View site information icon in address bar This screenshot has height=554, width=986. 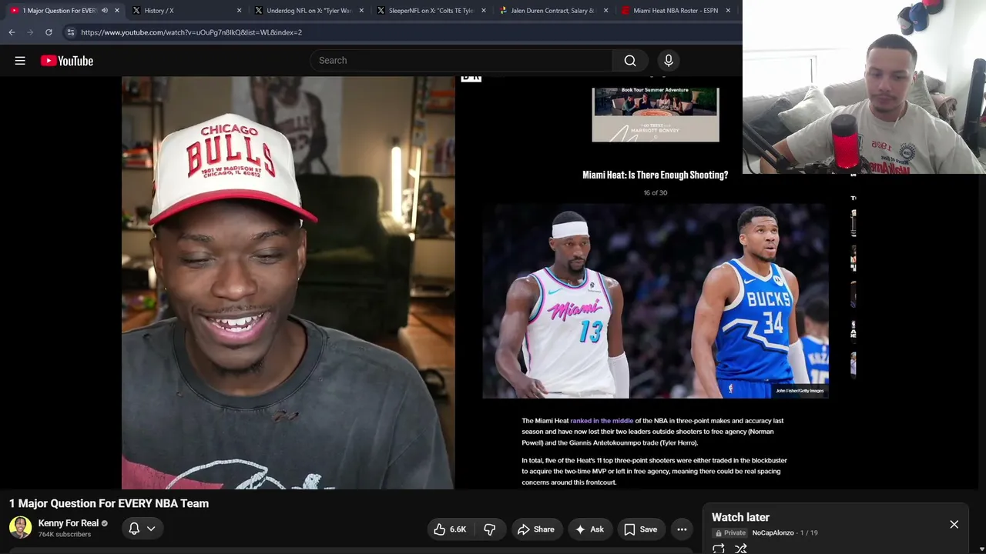point(70,32)
